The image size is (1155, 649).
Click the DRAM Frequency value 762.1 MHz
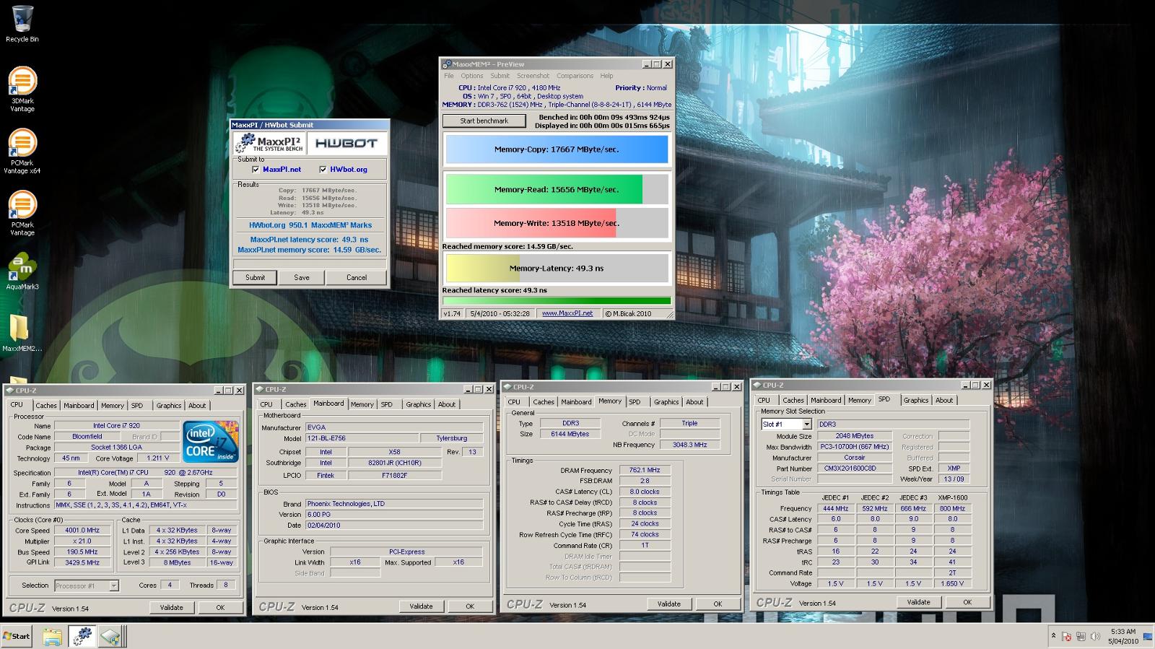[x=644, y=470]
